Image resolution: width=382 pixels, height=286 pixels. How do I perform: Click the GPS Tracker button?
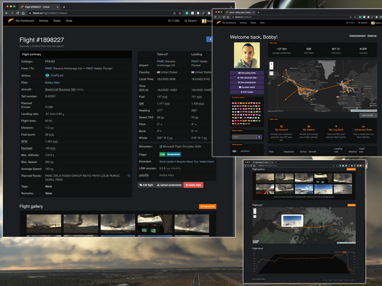247,92
